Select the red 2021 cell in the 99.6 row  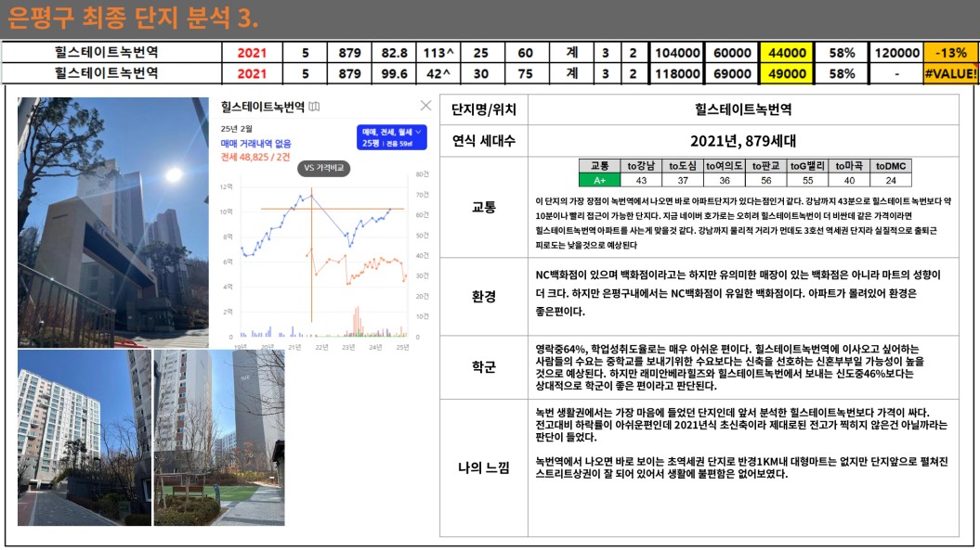[x=252, y=73]
